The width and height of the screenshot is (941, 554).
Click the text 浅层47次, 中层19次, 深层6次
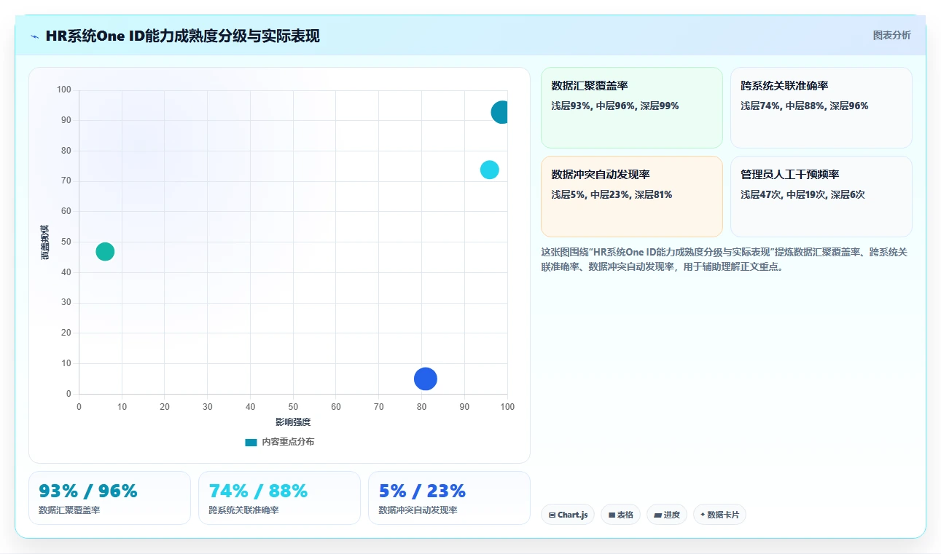pyautogui.click(x=803, y=195)
